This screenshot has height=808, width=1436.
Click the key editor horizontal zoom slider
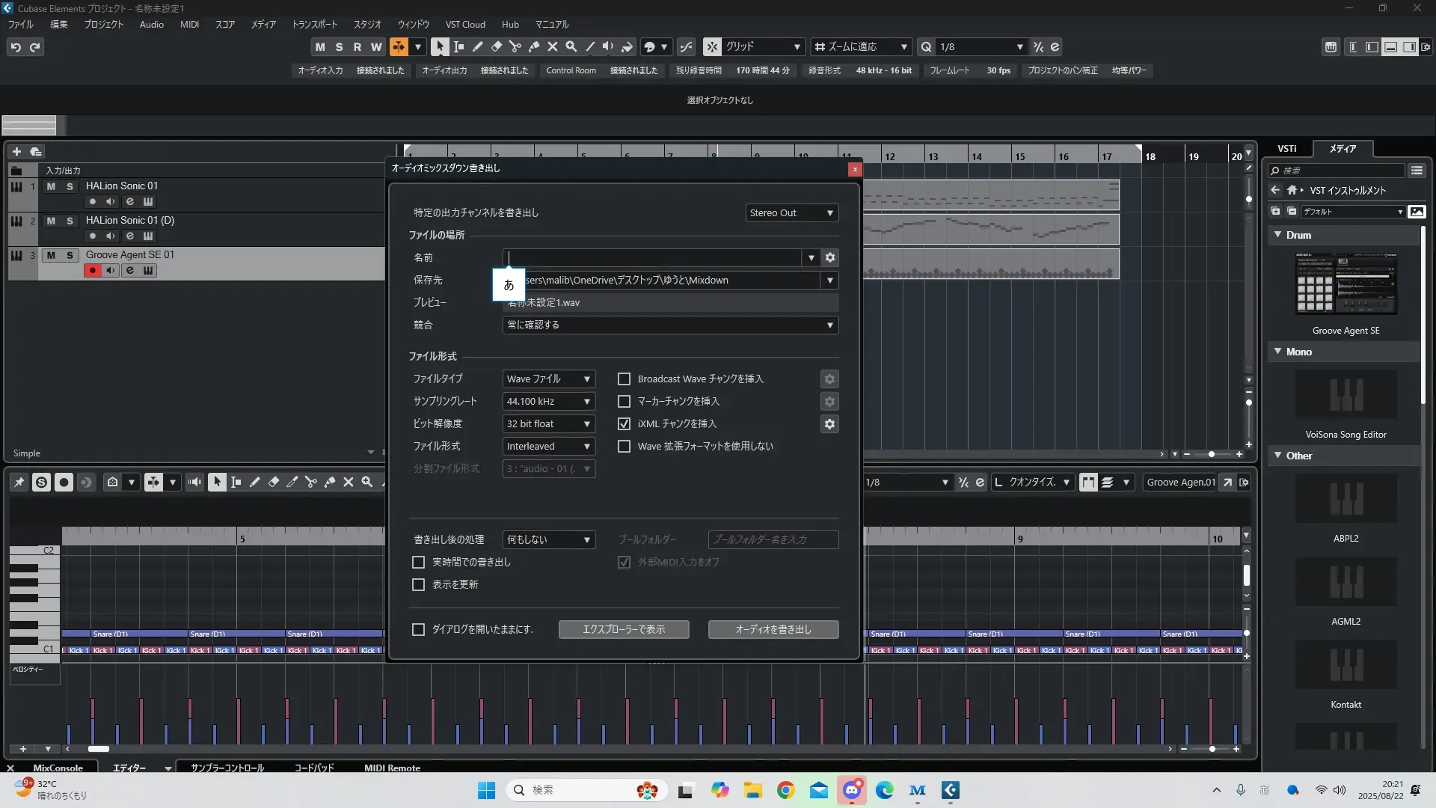click(x=1212, y=749)
